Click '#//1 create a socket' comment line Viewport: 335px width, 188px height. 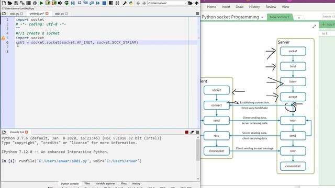click(38, 33)
